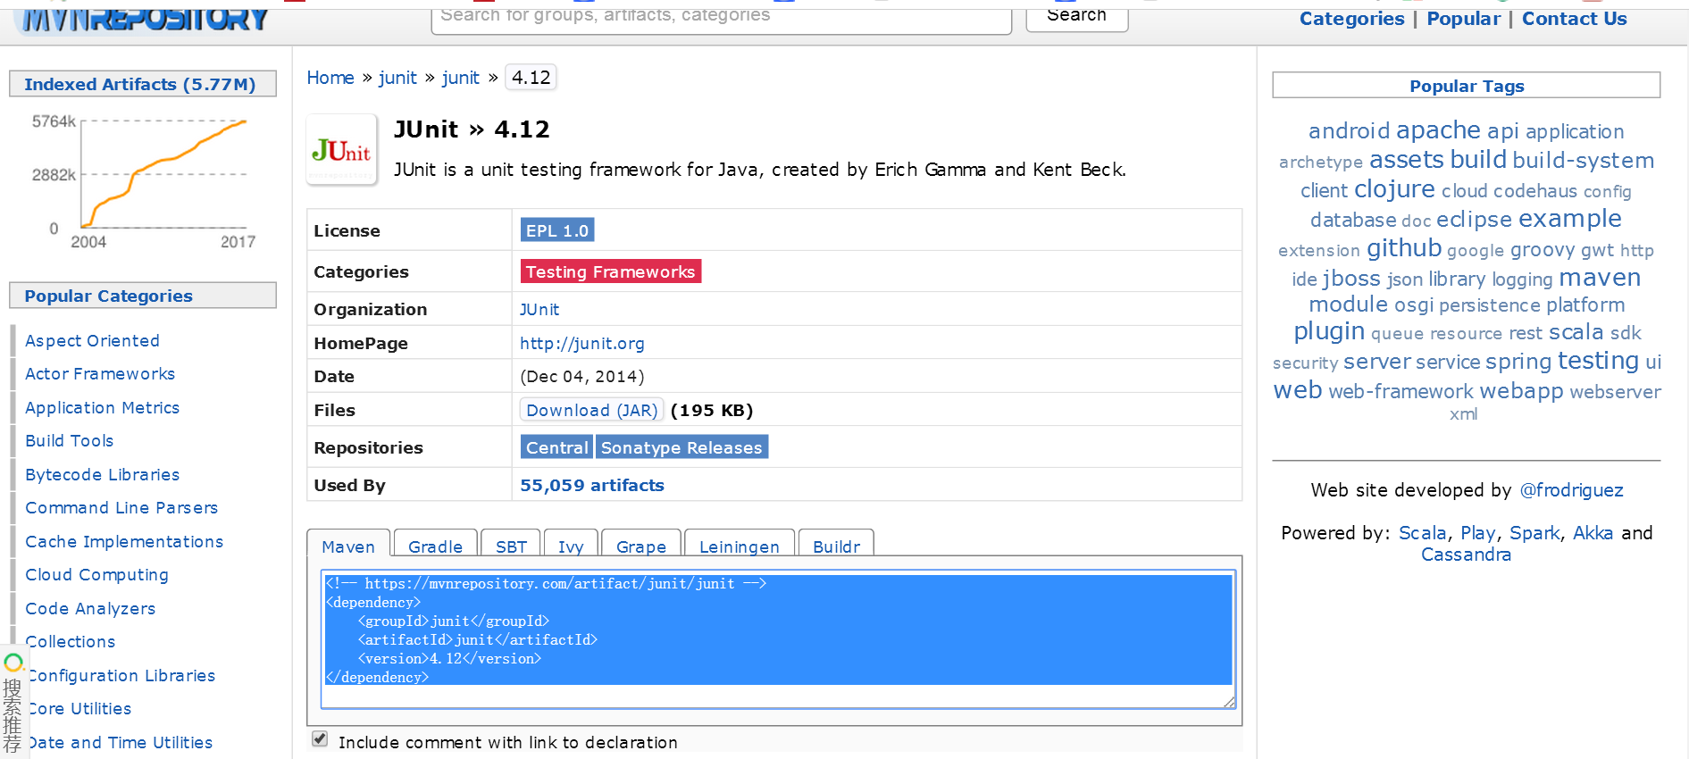The height and width of the screenshot is (759, 1689).
Task: Open Aspect Oriented category
Action: coord(92,340)
